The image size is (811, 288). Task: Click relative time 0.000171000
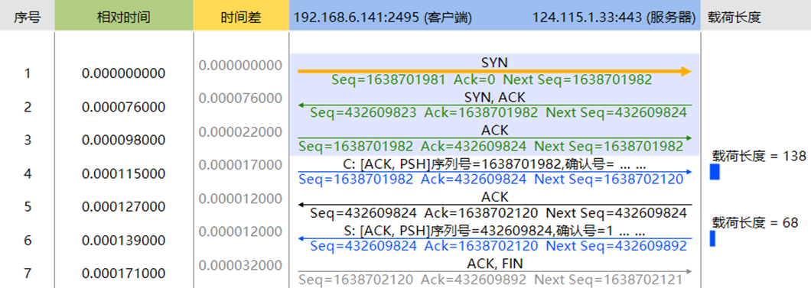(124, 273)
